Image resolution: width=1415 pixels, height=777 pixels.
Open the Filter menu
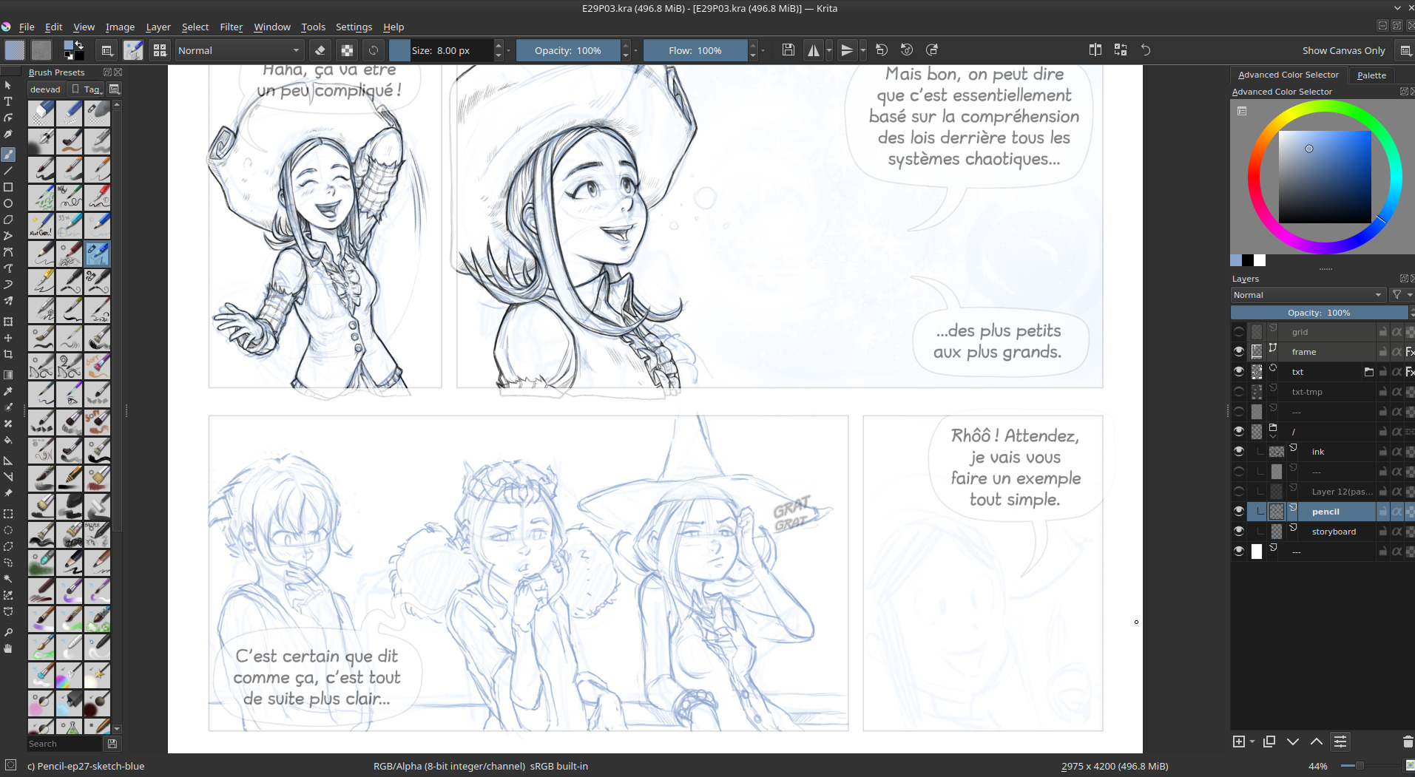click(x=231, y=27)
